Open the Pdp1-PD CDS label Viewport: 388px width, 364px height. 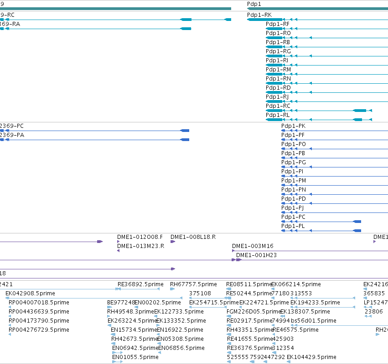coord(294,199)
